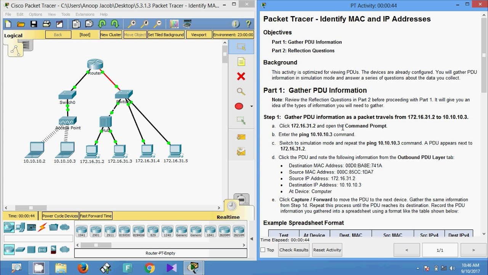Collapse the device panel with side arrow
Screen dimensions: 488x275
tap(251, 239)
